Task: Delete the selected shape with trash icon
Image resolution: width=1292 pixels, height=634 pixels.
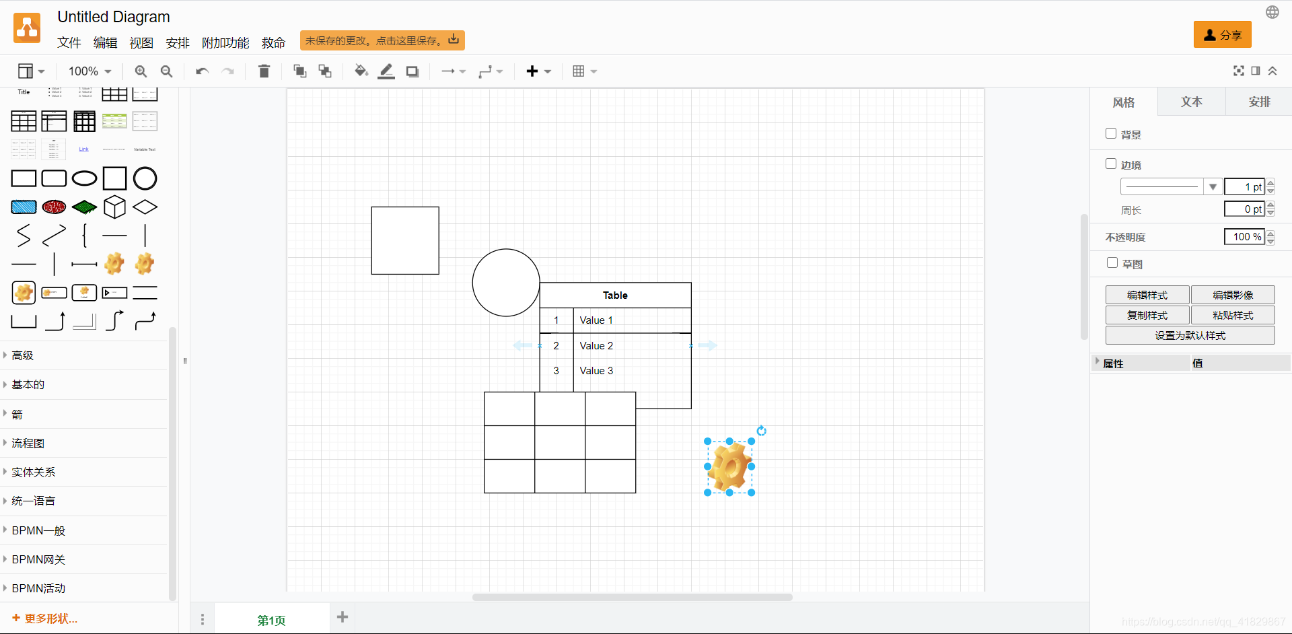Action: coord(264,71)
